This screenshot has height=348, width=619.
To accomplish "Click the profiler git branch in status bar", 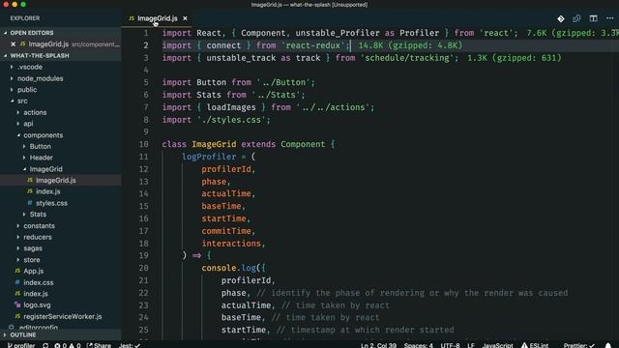I will (21, 345).
